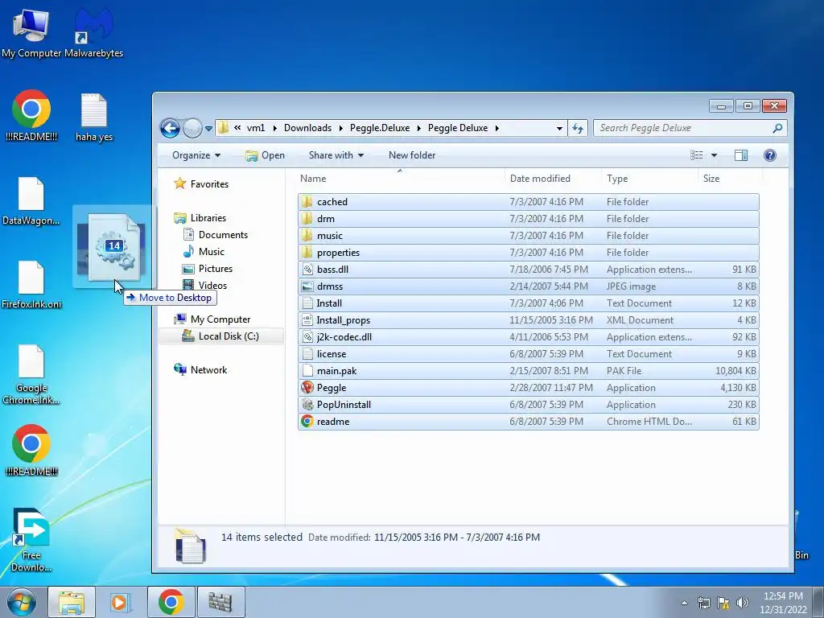Select the Install_props XML file icon
Image resolution: width=824 pixels, height=618 pixels.
[x=307, y=319]
